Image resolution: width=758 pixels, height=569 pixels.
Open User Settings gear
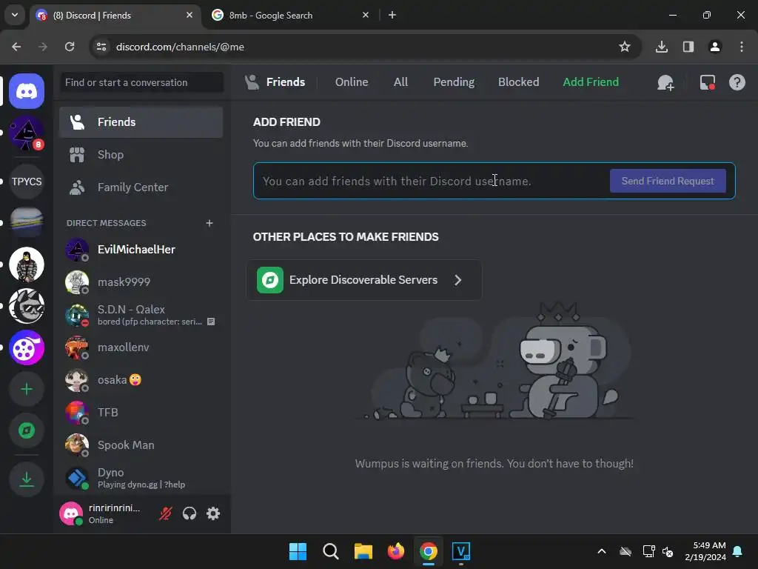213,513
